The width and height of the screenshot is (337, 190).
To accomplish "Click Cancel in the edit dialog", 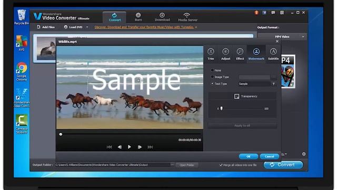I will click(269, 156).
